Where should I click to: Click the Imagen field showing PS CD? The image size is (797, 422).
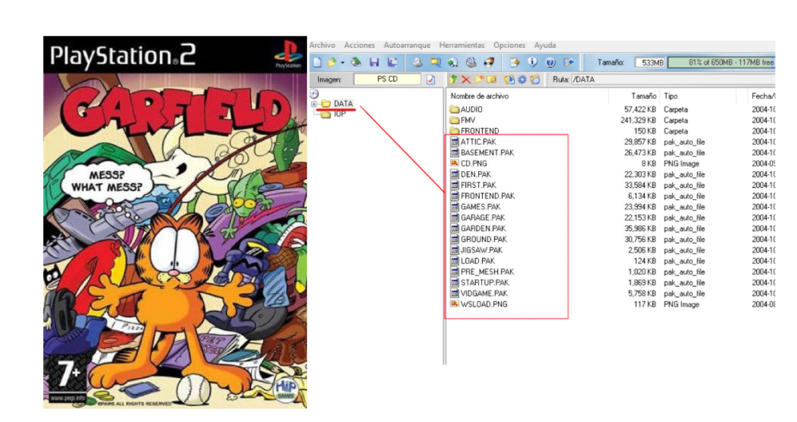387,79
